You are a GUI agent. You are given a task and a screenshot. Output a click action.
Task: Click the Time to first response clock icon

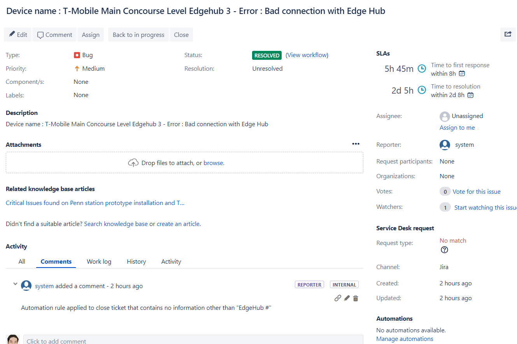coord(422,69)
